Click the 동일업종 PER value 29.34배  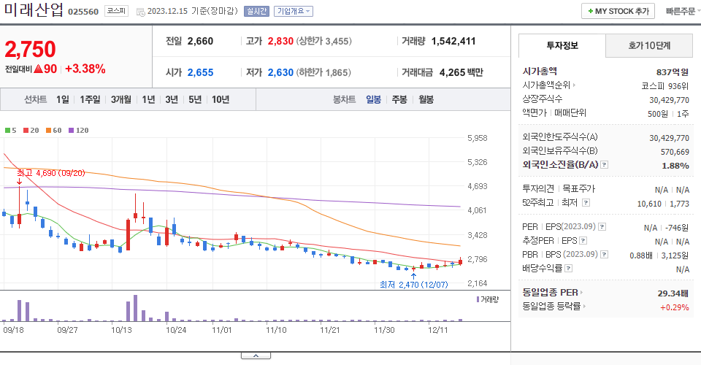click(673, 293)
